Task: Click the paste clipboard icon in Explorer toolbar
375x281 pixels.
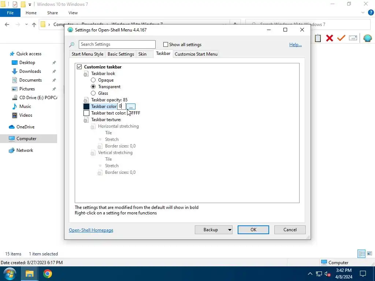Action: pyautogui.click(x=318, y=38)
